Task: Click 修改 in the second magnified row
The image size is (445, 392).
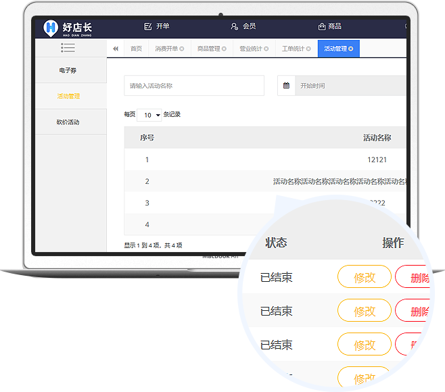Action: [364, 311]
